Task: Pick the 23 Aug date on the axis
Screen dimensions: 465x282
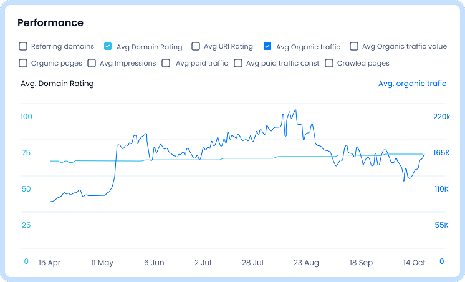Action: 305,263
